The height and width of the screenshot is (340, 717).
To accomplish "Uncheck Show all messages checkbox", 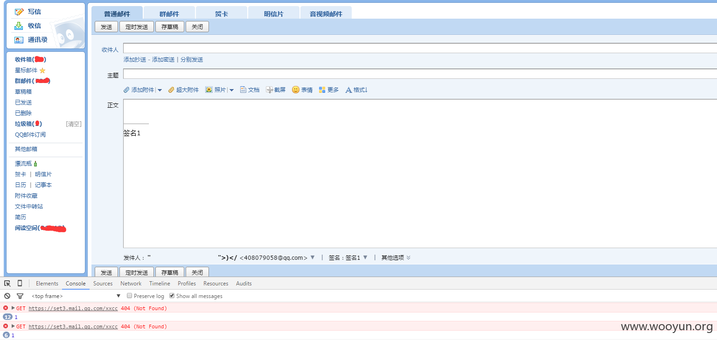I will [x=172, y=296].
